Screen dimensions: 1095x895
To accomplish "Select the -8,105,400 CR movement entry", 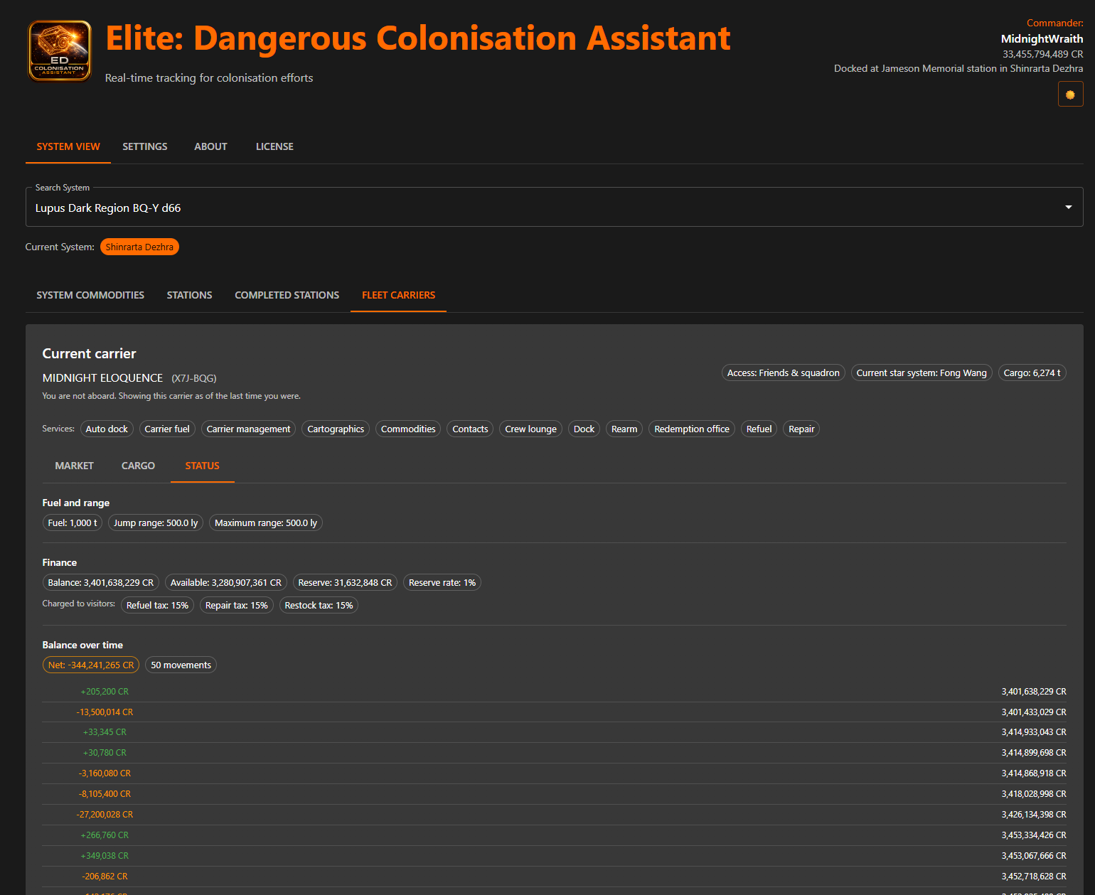I will [x=554, y=794].
